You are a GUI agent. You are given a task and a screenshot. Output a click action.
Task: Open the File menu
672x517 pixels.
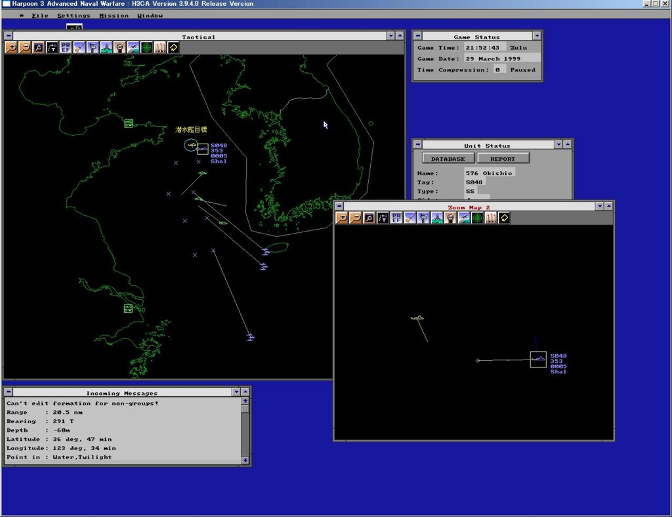pos(40,16)
